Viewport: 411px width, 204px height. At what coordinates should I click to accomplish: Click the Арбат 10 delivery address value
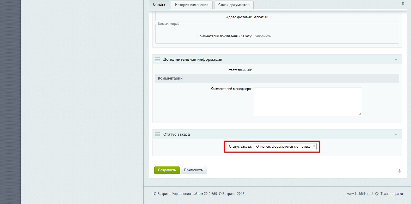(261, 17)
